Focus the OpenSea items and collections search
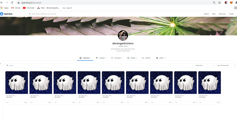This screenshot has width=237, height=120. [59, 14]
